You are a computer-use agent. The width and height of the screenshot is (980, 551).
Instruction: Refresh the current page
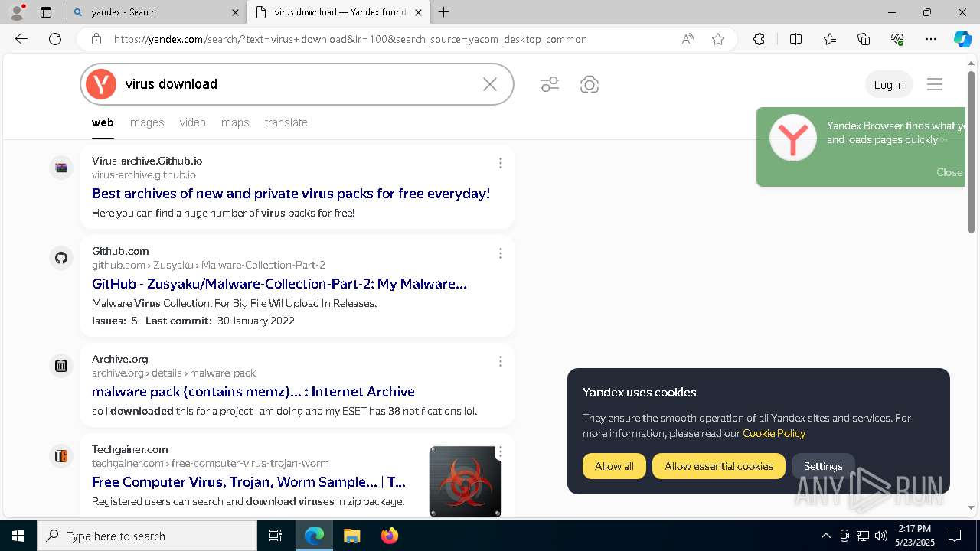[55, 39]
